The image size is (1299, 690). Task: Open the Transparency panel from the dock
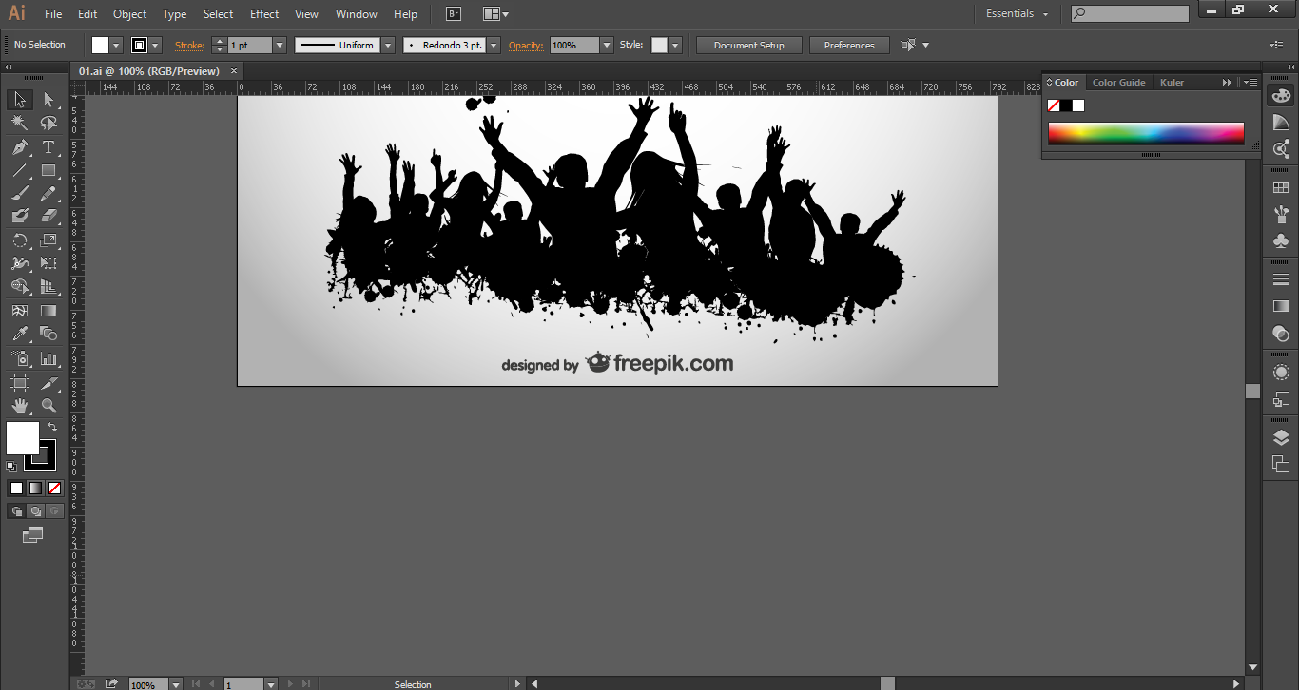[x=1281, y=333]
